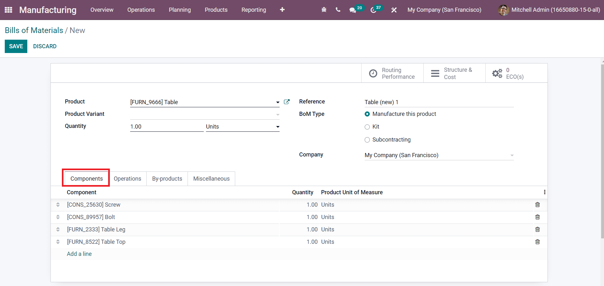Image resolution: width=604 pixels, height=286 pixels.
Task: Select Manufacture this product radio button
Action: tap(367, 114)
